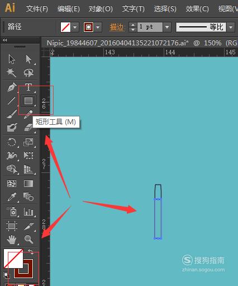Select the Eyedropper tool
238x286 pixels.
click(12, 197)
